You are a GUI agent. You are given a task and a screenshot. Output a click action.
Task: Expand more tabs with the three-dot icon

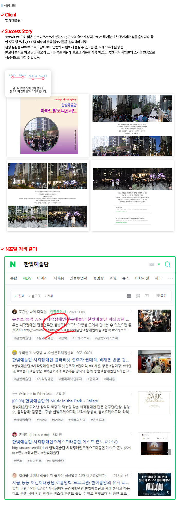click(170, 278)
